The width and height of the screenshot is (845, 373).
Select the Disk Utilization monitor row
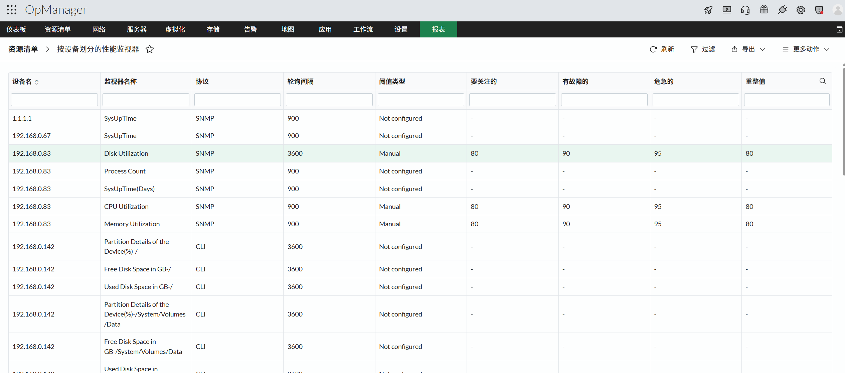tap(420, 153)
